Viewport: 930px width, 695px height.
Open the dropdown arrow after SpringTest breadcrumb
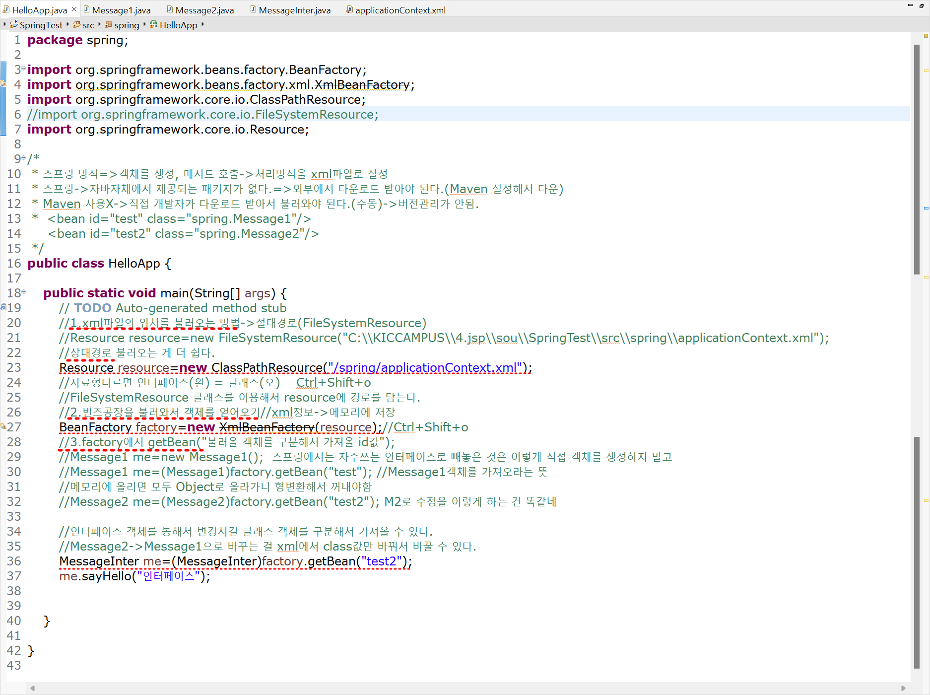[67, 24]
